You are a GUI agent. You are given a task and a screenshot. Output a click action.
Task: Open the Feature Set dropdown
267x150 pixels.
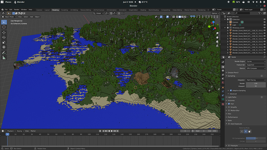coord(256,65)
